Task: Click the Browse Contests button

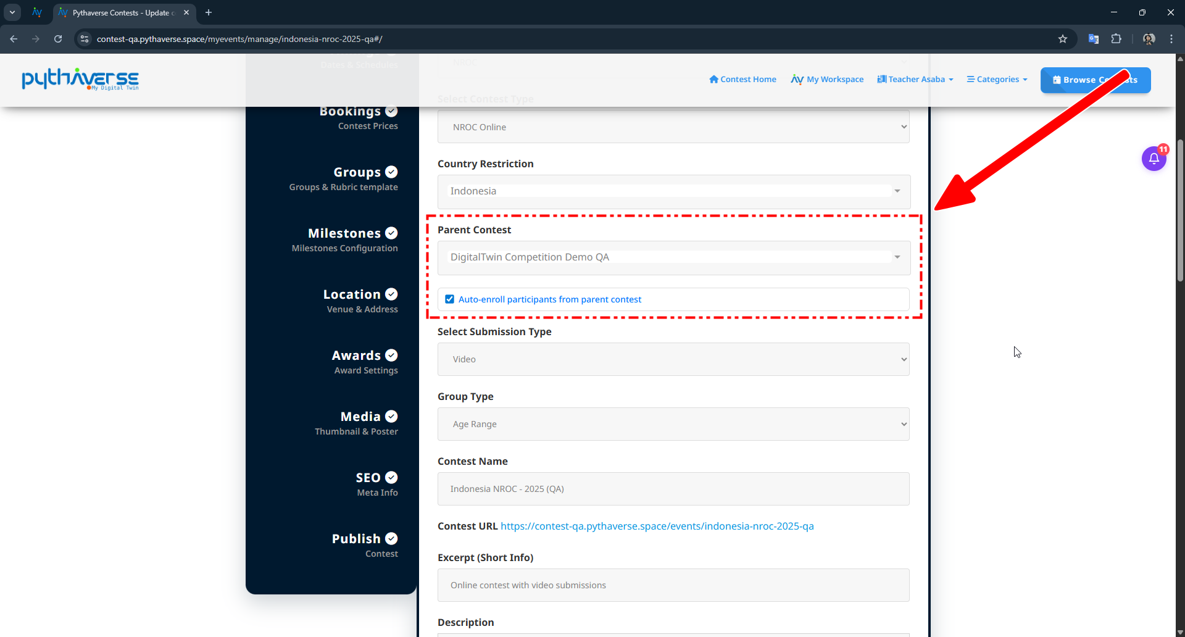Action: point(1095,80)
